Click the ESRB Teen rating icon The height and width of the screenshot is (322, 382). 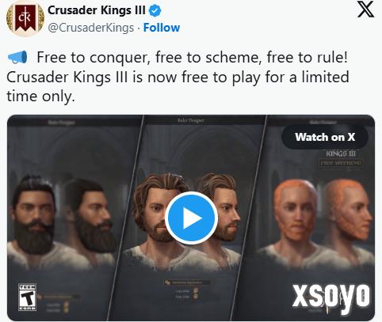point(27,297)
